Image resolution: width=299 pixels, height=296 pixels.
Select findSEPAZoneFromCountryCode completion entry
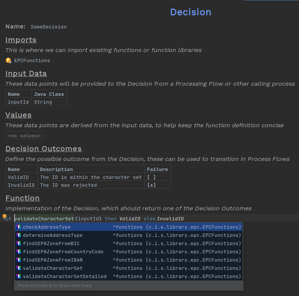pos(129,251)
